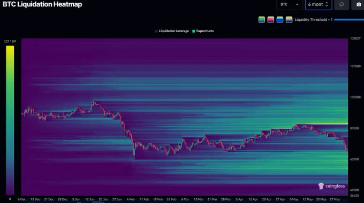Click the 80000 price axis label

(x=354, y=128)
